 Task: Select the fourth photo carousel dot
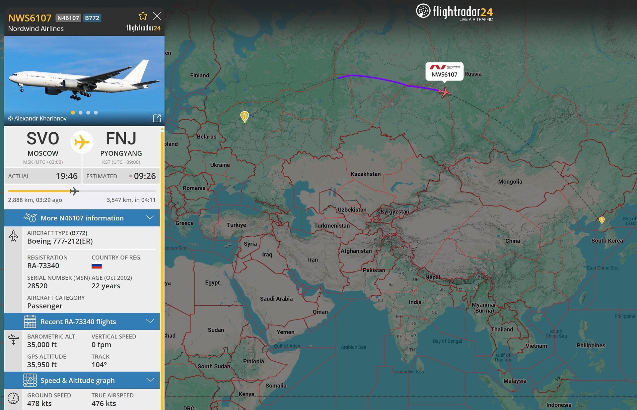click(96, 113)
